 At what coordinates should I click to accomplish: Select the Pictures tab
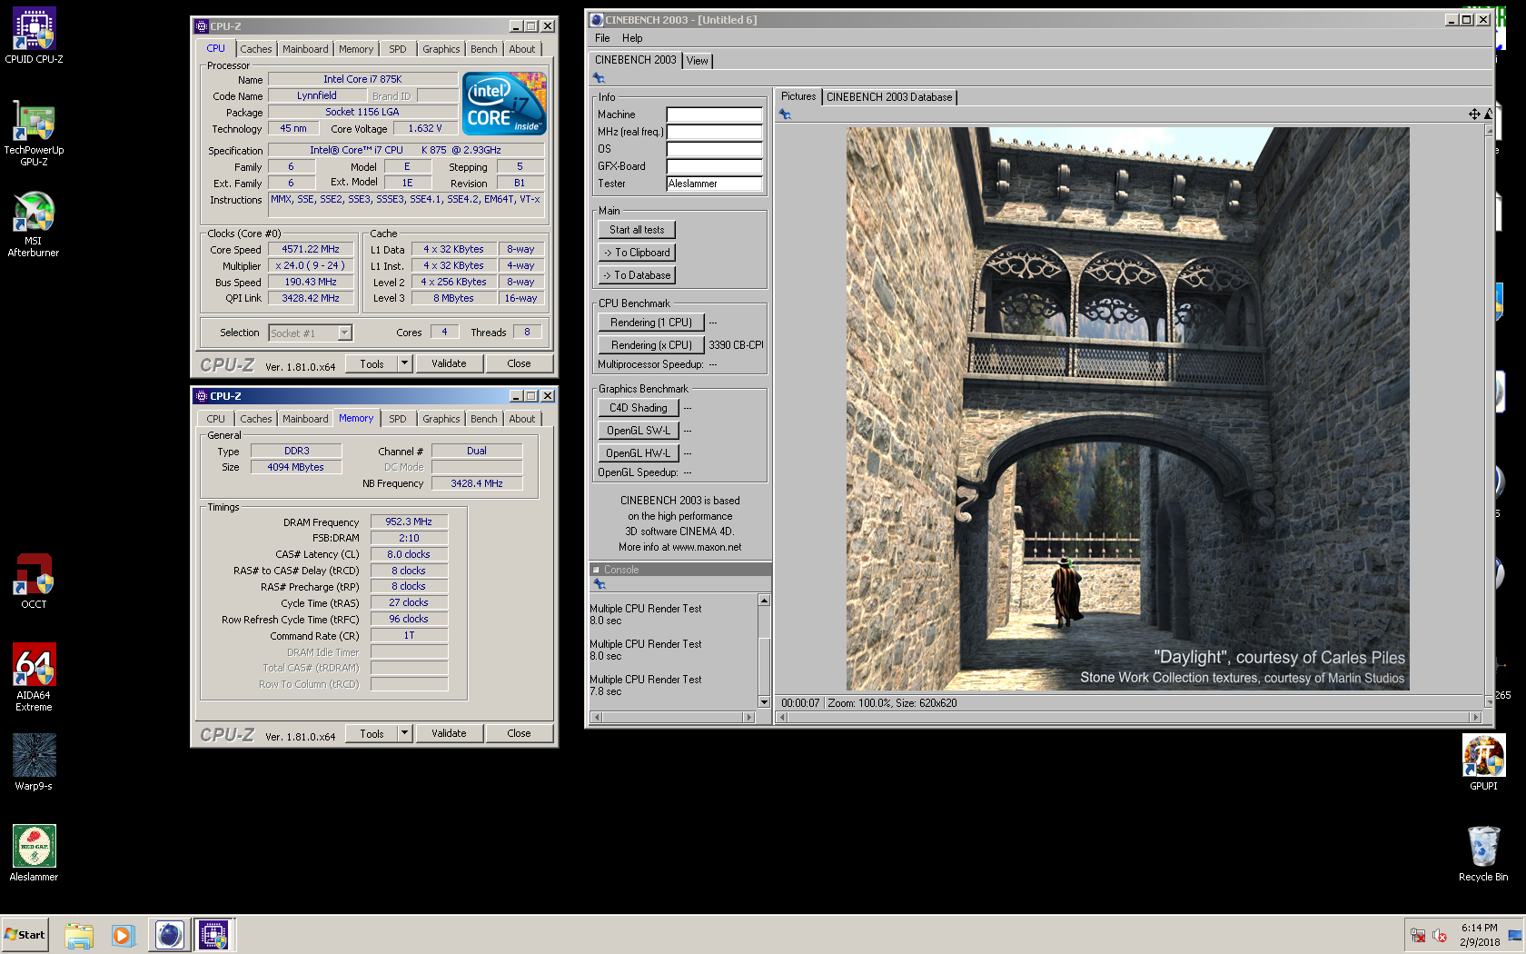point(798,96)
